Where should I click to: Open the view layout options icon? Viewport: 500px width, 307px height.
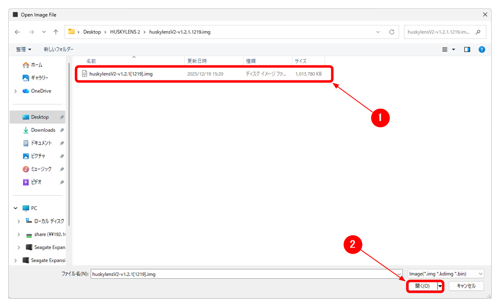[448, 50]
